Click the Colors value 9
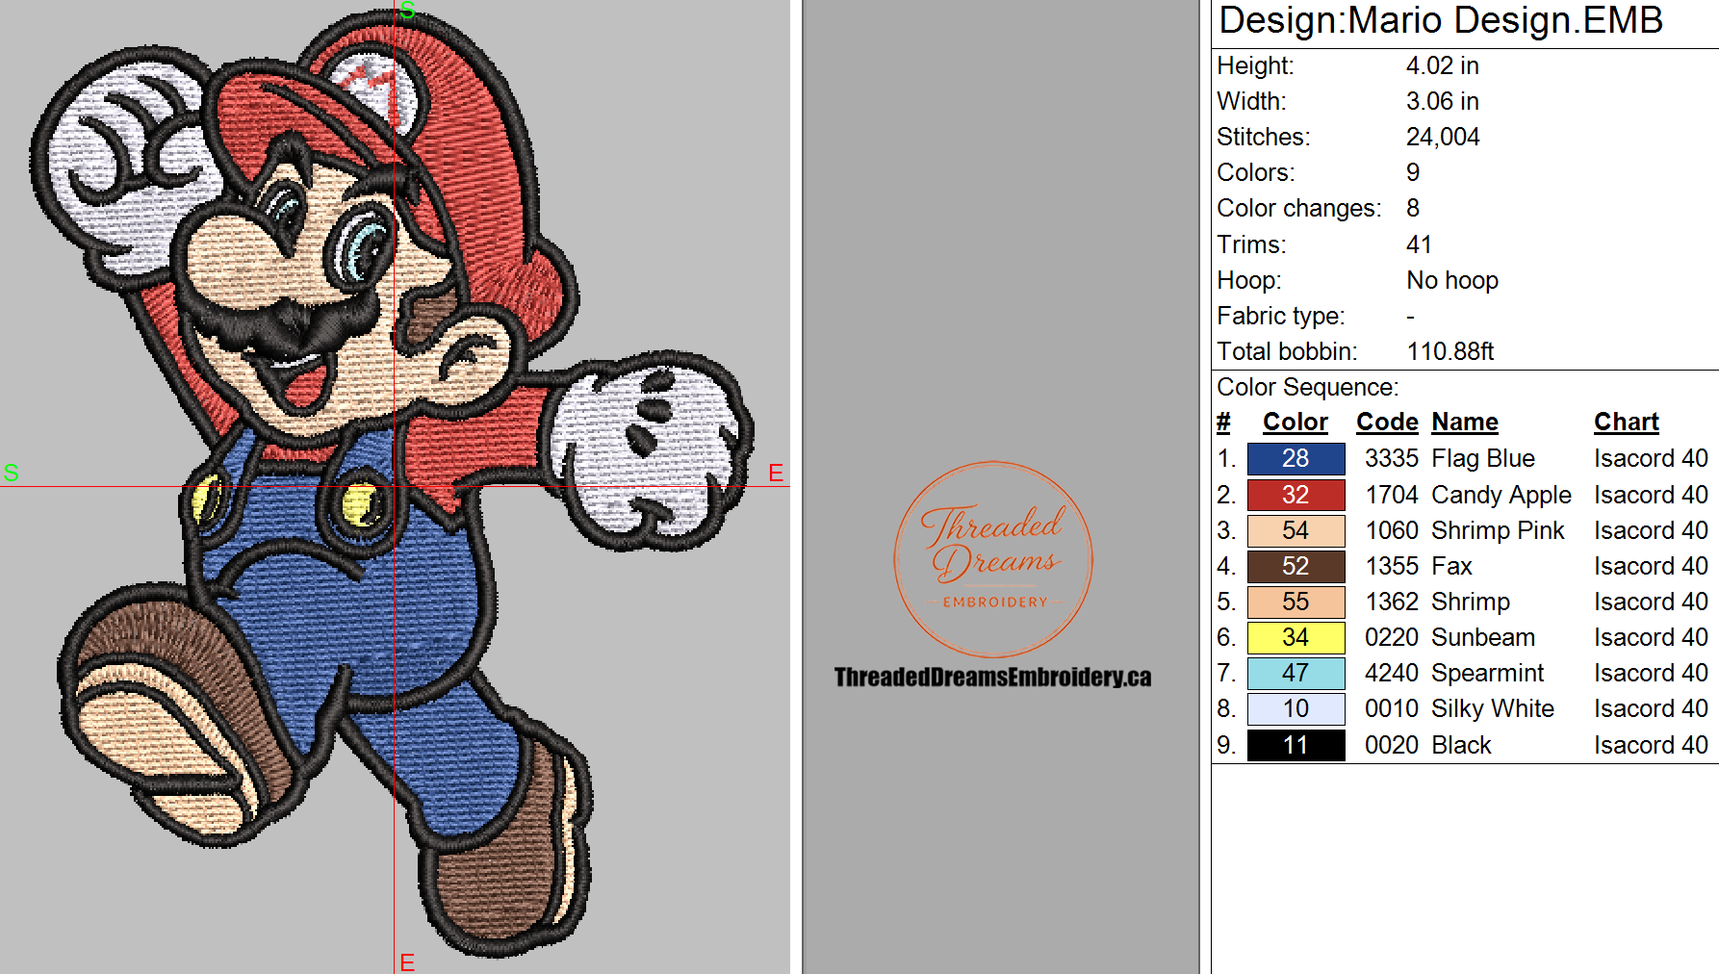The width and height of the screenshot is (1719, 974). point(1413,172)
